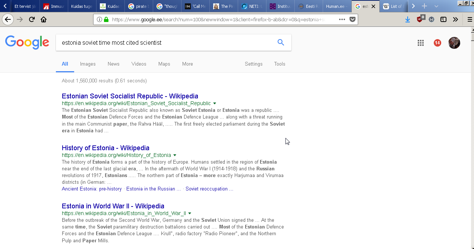This screenshot has height=249, width=474.
Task: Switch to The Pir tab
Action: click(x=224, y=6)
